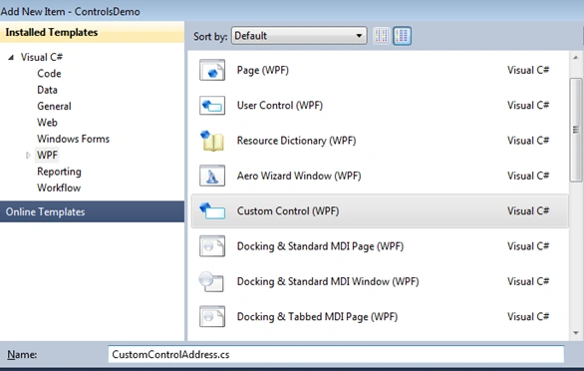Select the Windows Forms category
Viewport: 584px width, 371px height.
74,139
